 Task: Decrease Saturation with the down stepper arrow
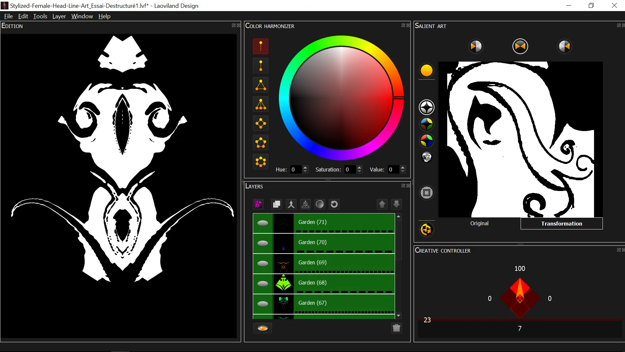pos(359,171)
